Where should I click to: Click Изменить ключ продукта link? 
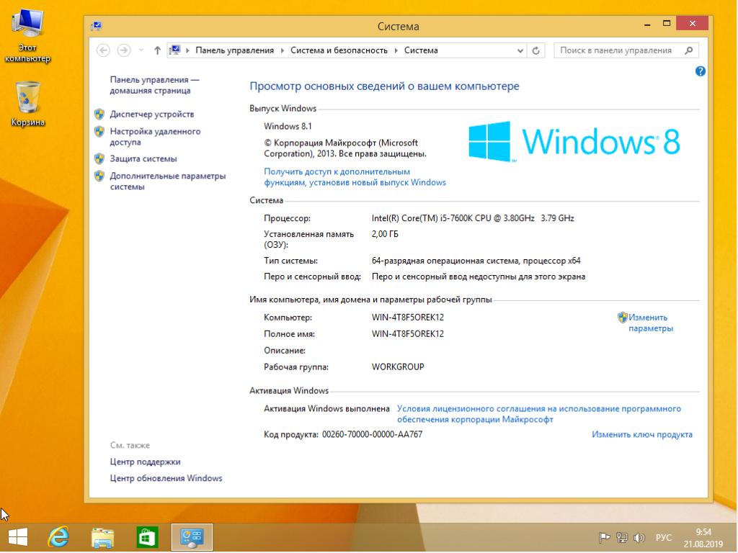642,434
